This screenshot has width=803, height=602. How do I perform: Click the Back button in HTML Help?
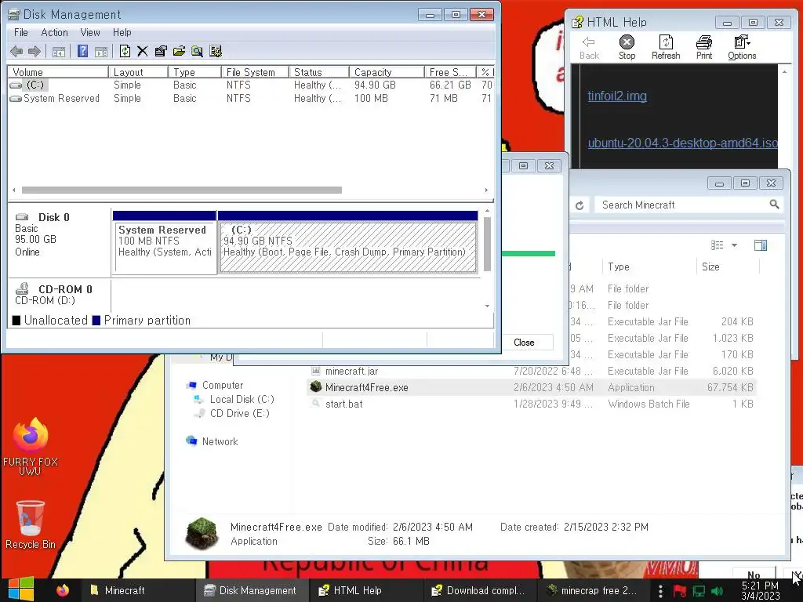coord(589,48)
